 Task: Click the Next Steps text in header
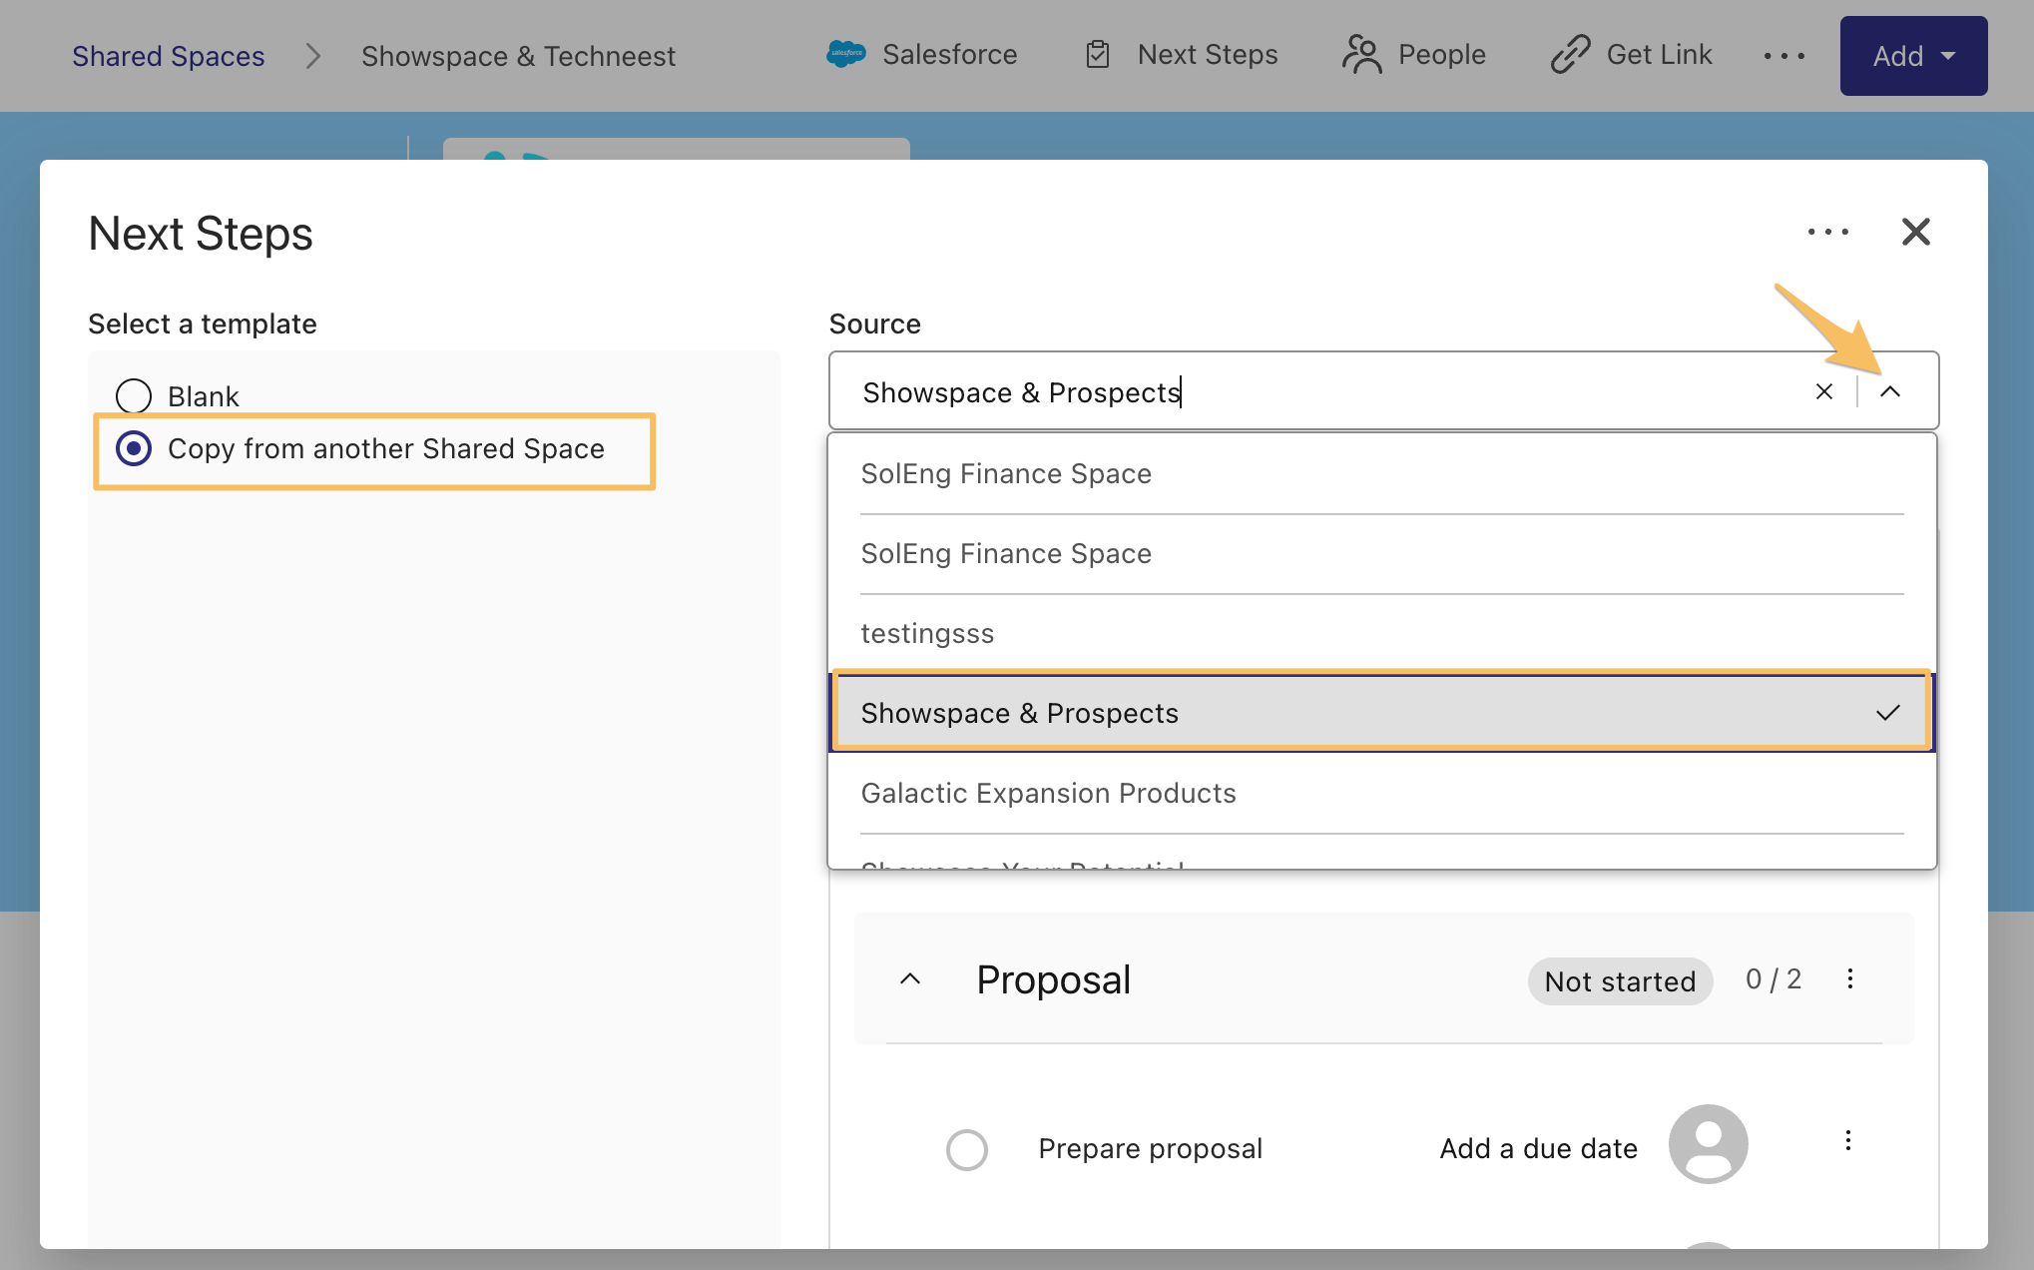click(1208, 54)
